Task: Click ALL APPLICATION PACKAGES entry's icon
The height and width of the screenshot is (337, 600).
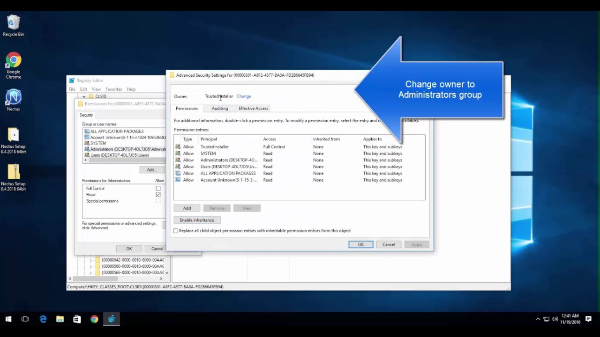Action: [x=178, y=173]
